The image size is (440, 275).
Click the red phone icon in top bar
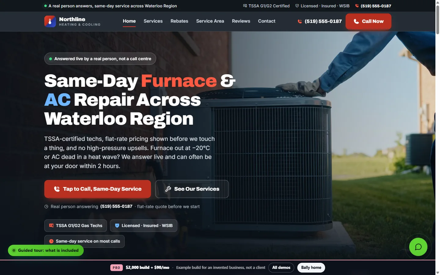[357, 6]
